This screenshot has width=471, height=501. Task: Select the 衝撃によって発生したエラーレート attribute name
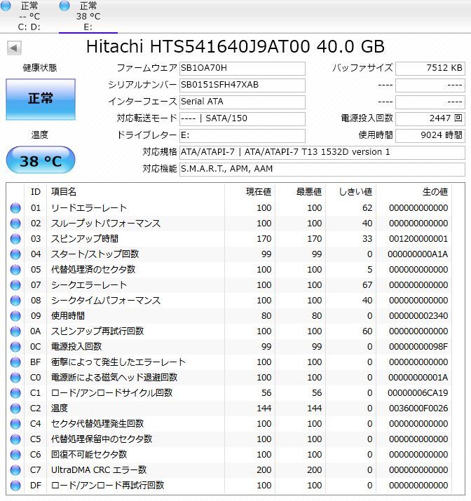pyautogui.click(x=118, y=362)
